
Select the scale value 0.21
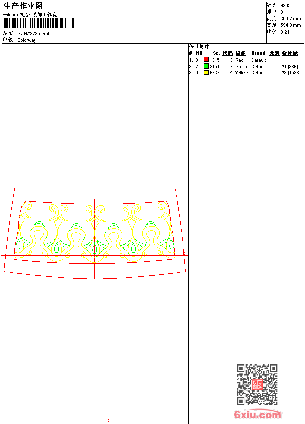285,32
